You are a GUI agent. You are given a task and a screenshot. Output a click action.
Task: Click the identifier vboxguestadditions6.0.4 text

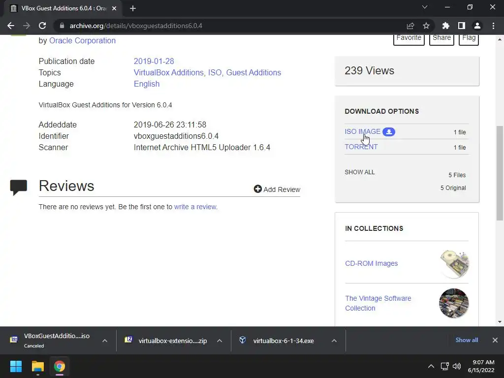click(x=176, y=136)
